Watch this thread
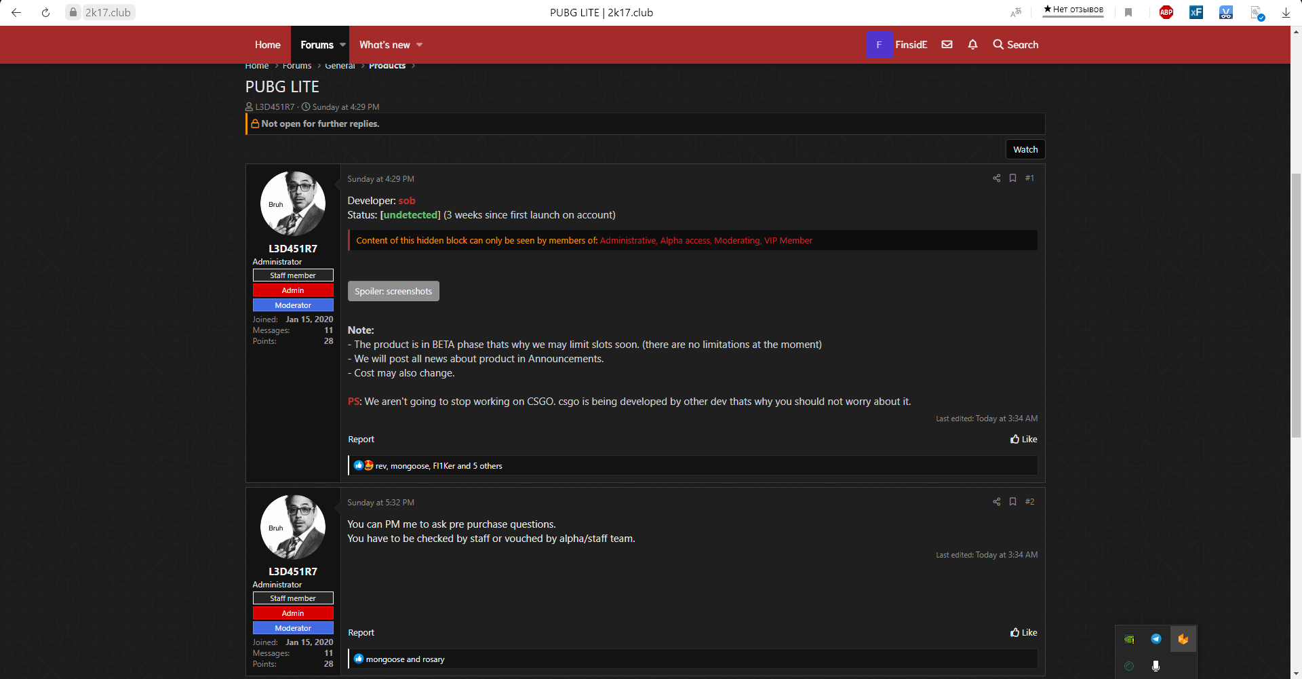Viewport: 1302px width, 679px height. (x=1025, y=149)
